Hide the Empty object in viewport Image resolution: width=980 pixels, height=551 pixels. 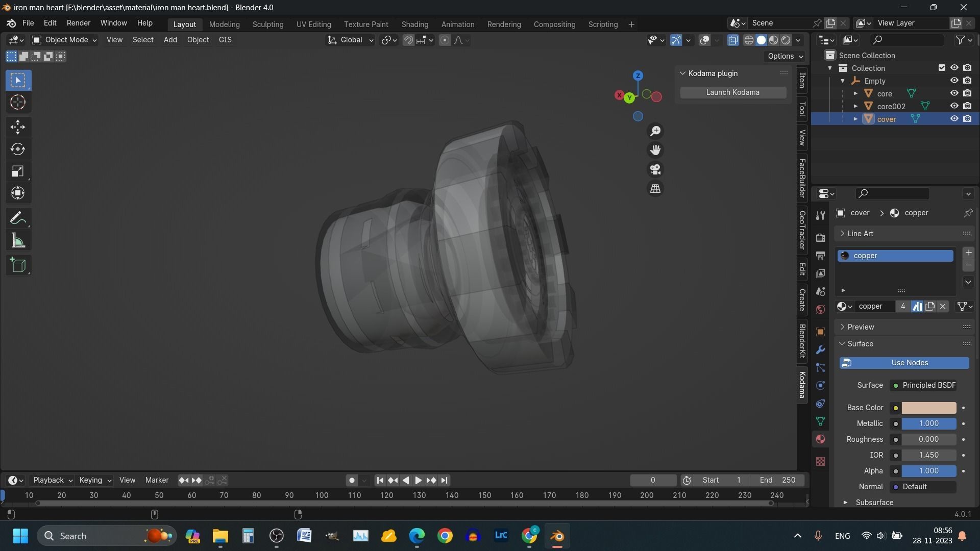[954, 81]
